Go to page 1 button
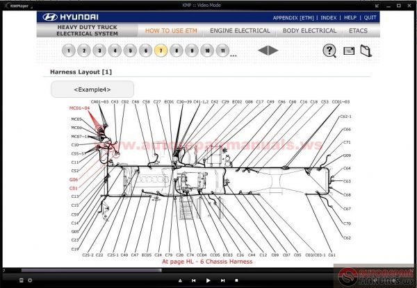Image resolution: width=417 pixels, height=288 pixels. pyautogui.click(x=69, y=51)
